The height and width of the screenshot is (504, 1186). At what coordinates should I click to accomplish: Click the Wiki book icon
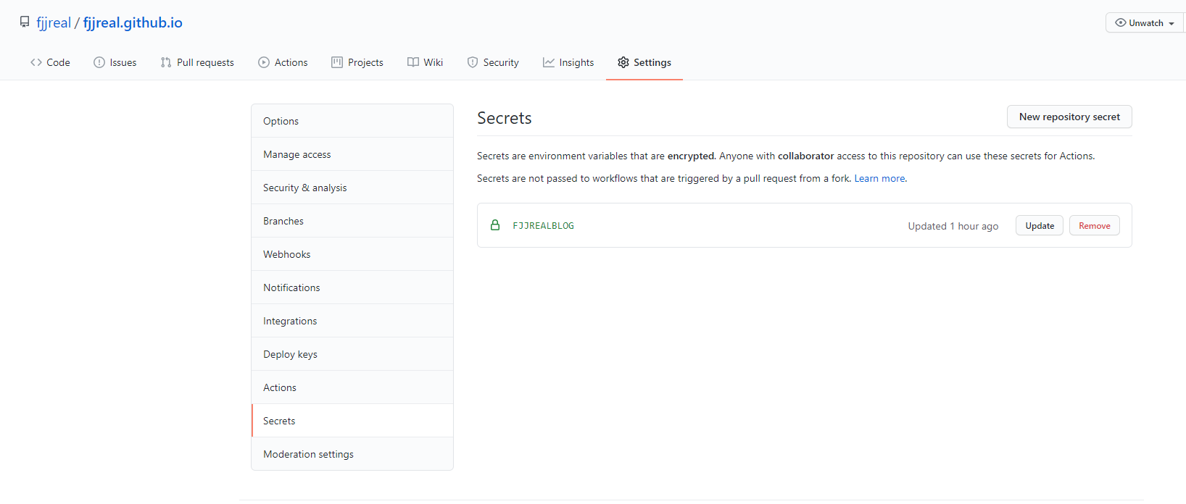point(413,62)
